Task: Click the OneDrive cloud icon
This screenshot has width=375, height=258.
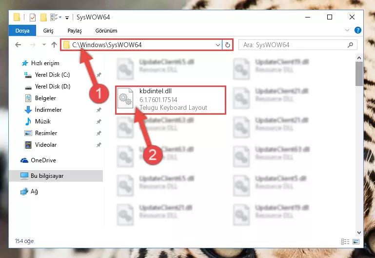Action: 24,160
